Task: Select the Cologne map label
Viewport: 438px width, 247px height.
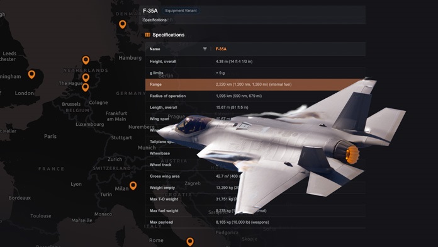Action: (x=98, y=103)
